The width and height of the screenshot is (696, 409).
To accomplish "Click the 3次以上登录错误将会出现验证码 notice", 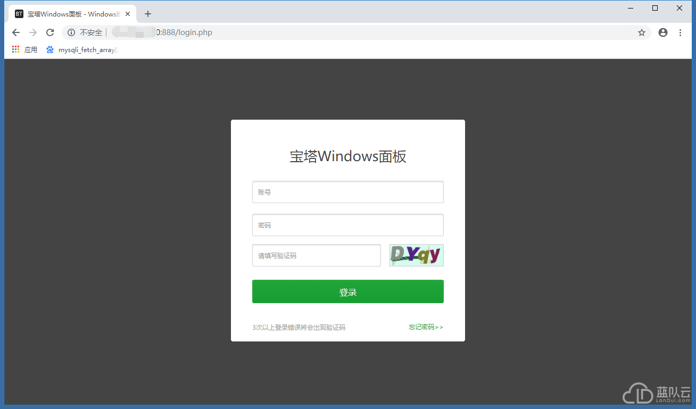I will point(299,328).
